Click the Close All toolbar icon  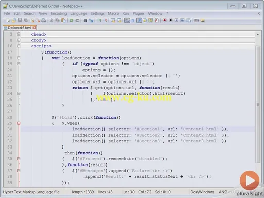[38, 20]
